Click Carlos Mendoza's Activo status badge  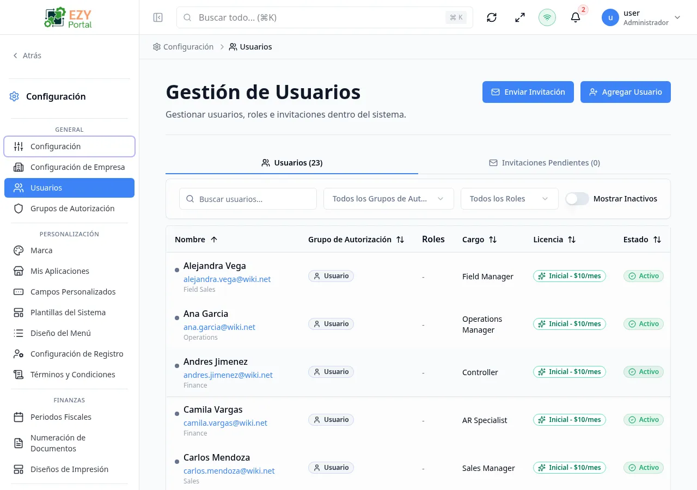click(644, 468)
